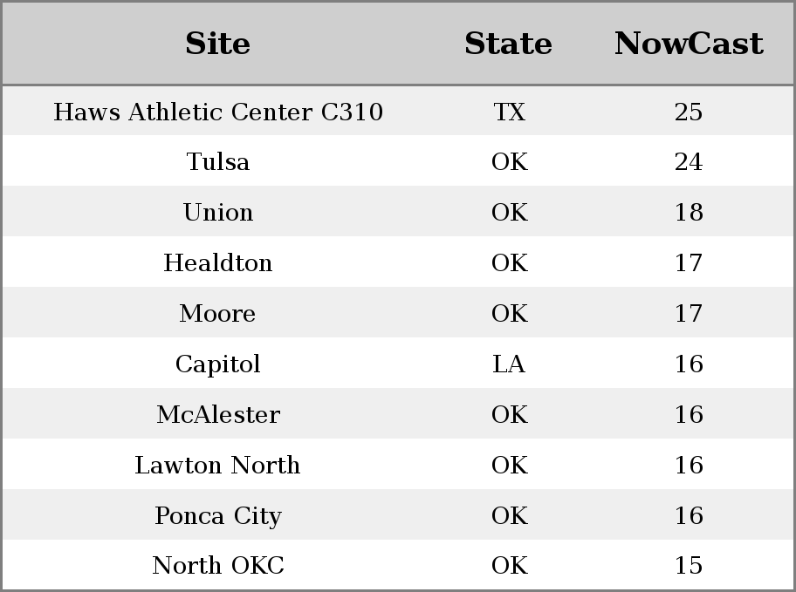
Task: Open the Lawton North site entry
Action: (218, 466)
